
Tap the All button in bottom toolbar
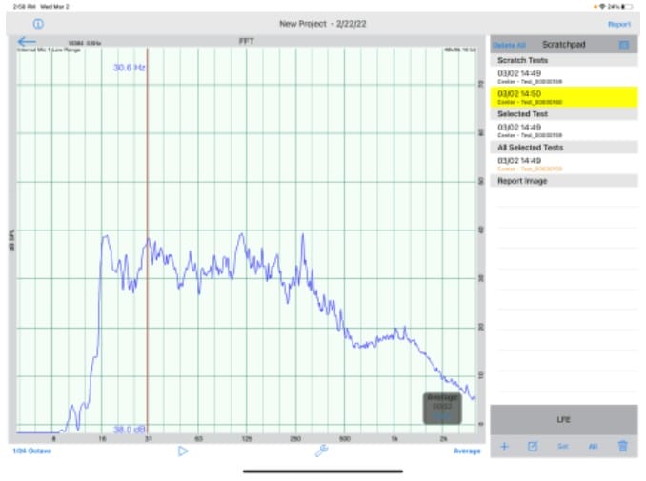[x=592, y=446]
